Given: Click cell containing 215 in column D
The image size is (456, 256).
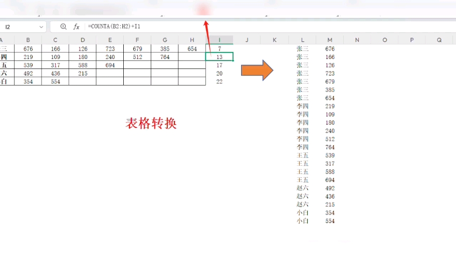Looking at the screenshot, I should pos(83,73).
